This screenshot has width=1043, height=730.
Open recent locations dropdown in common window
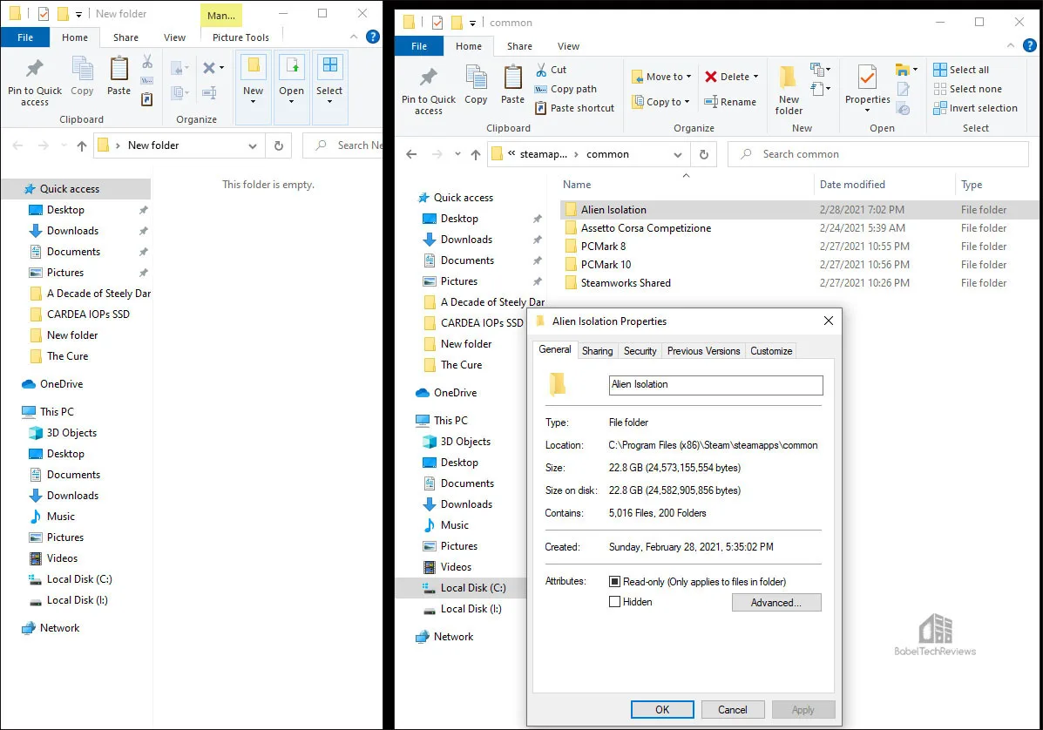pos(457,154)
